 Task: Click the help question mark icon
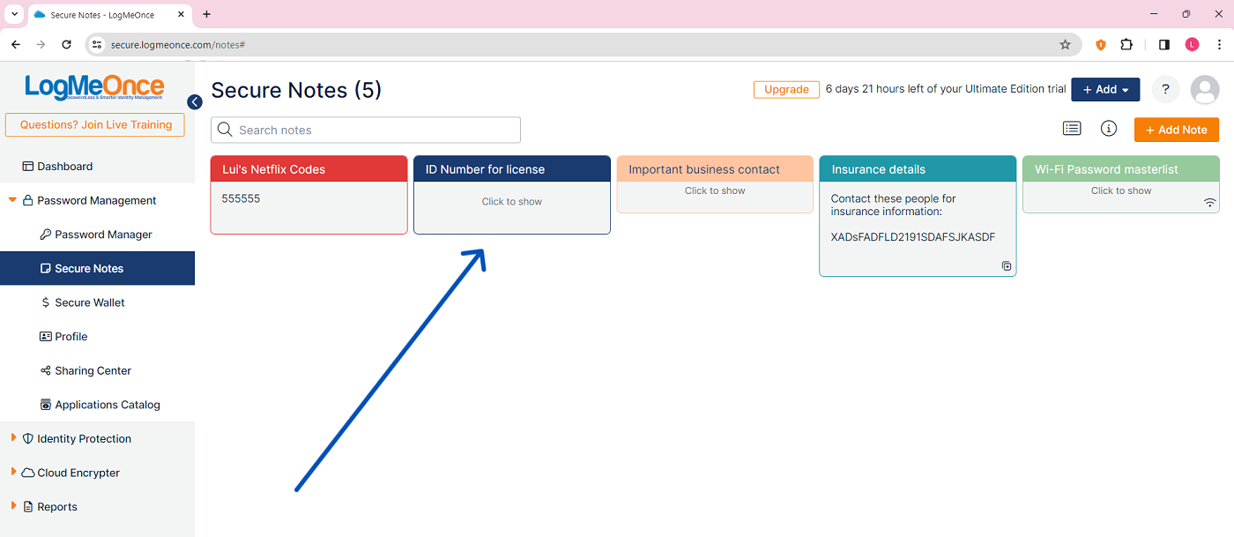[x=1165, y=89]
